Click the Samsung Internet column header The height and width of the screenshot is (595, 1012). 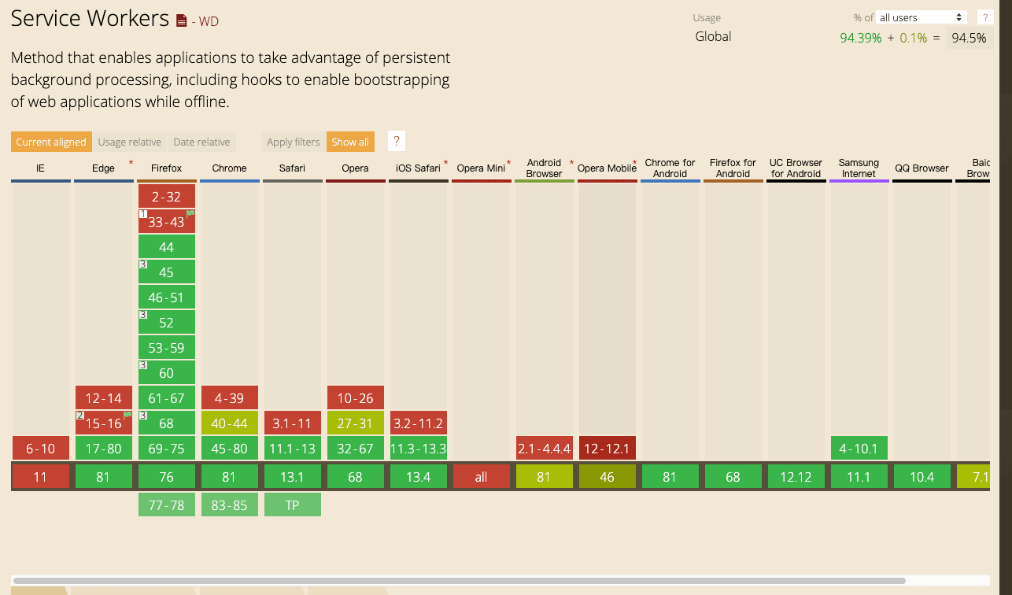859,168
